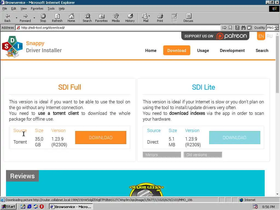Click the Snappy Driver Installer title link
This screenshot has height=210, width=280.
pyautogui.click(x=44, y=47)
